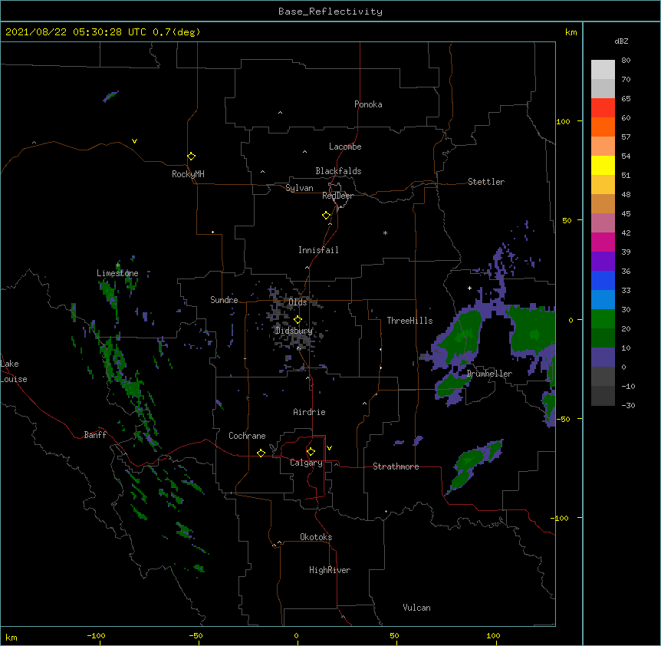Click the Lake Louise label

click(14, 371)
